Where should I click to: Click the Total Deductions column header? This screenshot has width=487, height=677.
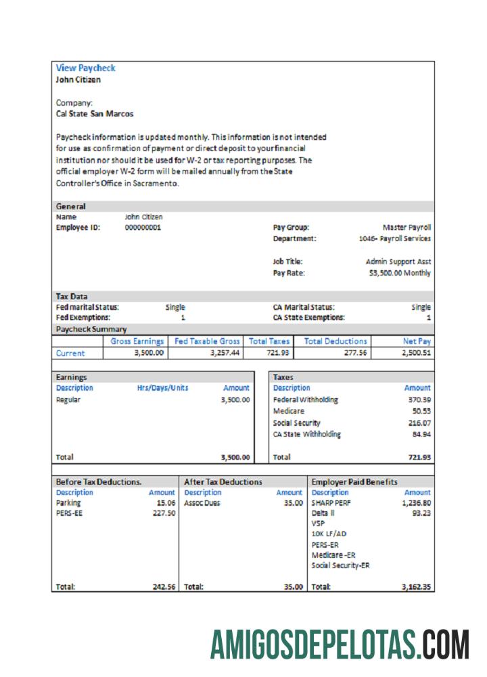tap(335, 341)
